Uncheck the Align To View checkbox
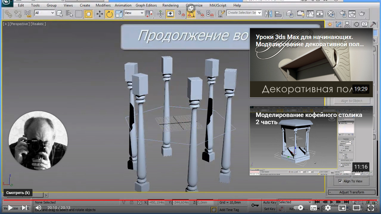381x214 pixels. pos(340,181)
